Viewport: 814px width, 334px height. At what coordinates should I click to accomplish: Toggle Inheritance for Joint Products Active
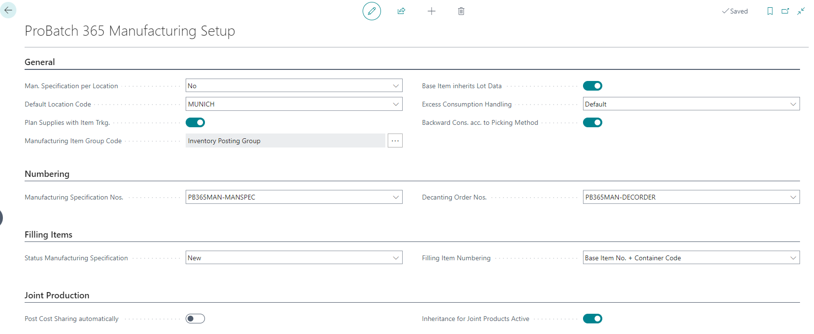point(593,319)
